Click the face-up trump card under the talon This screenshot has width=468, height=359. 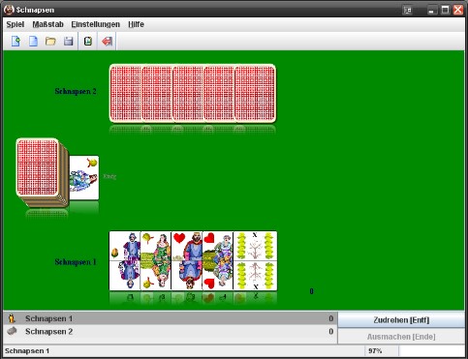(x=84, y=178)
